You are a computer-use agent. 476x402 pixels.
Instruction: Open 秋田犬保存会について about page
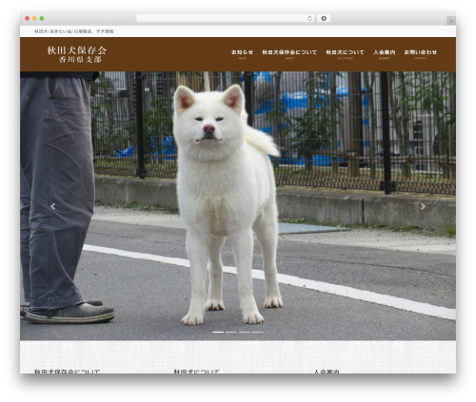pos(289,54)
